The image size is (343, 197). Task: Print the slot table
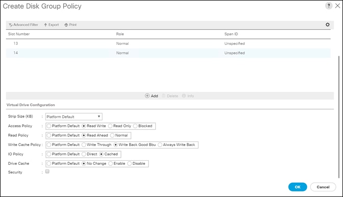pyautogui.click(x=70, y=24)
